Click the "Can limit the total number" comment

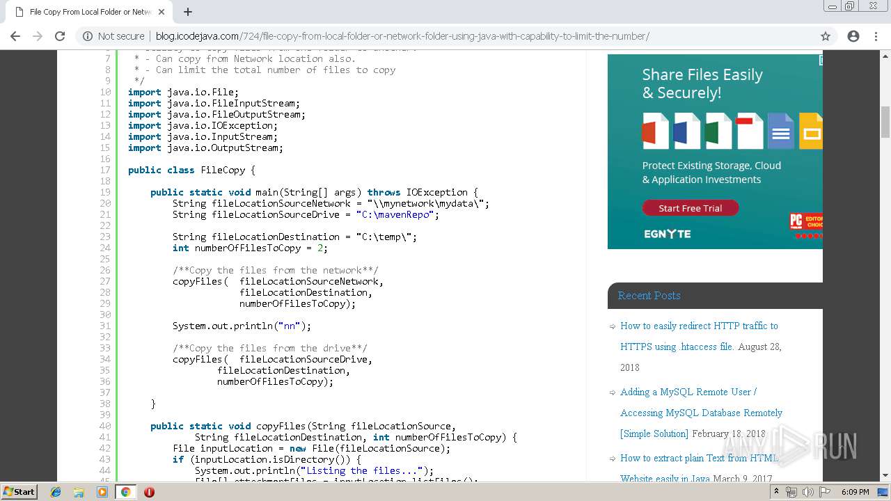click(x=265, y=70)
